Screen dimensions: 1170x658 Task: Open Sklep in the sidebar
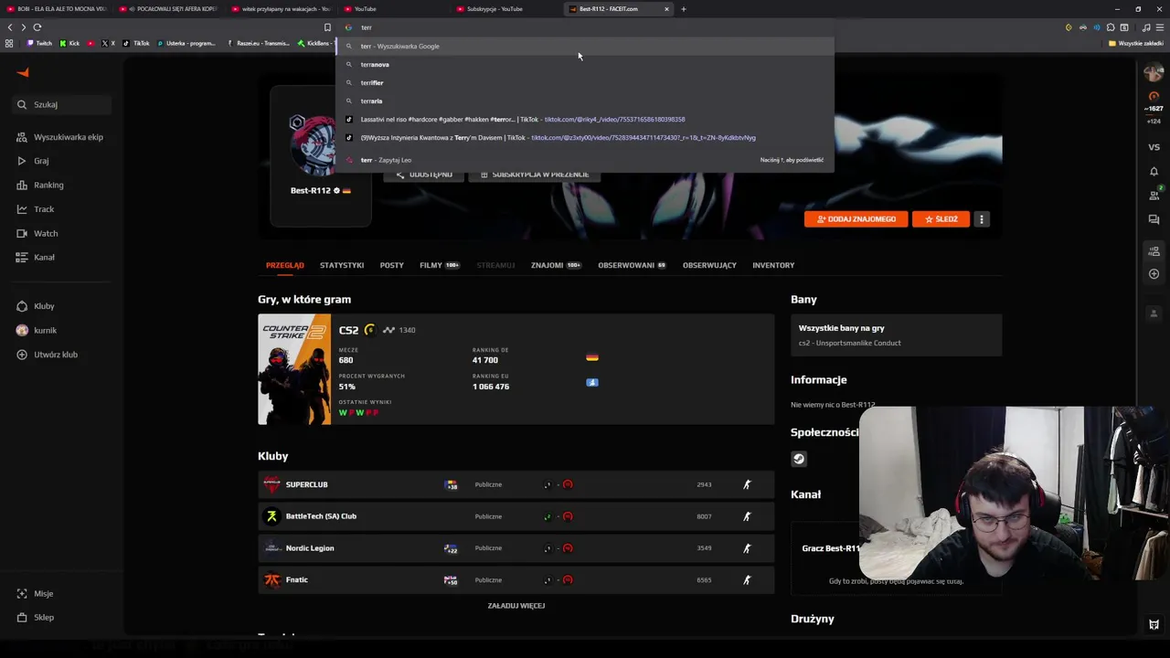(36, 617)
